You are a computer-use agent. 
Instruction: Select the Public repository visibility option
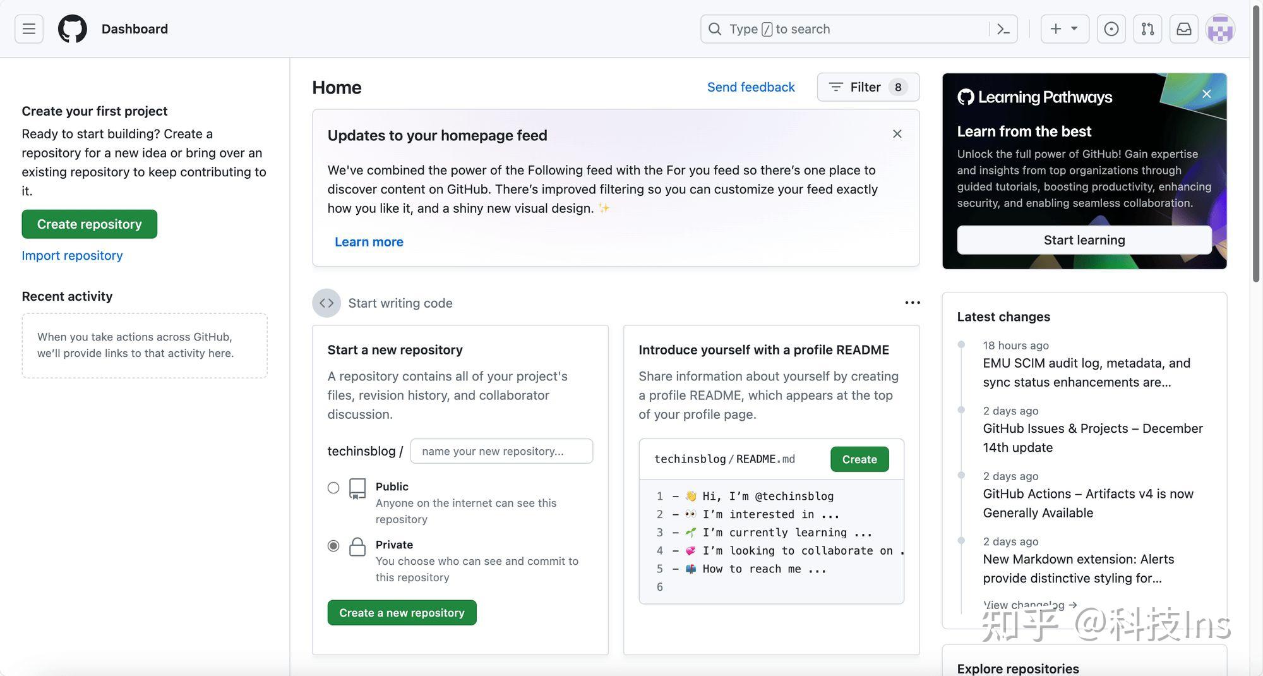333,488
